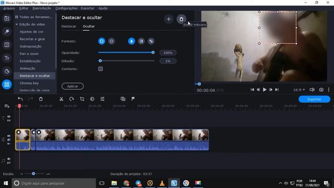
Task: Click the Opacidade 100% value field
Action: pos(168,53)
